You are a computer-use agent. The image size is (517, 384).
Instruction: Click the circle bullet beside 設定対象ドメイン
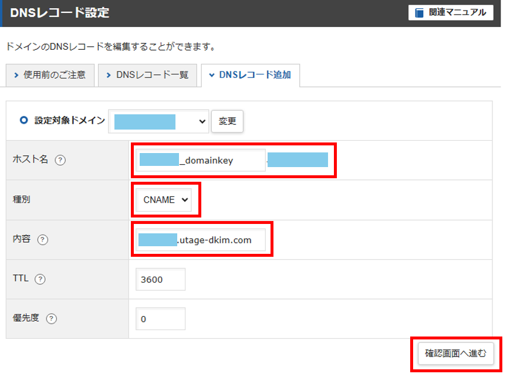pos(23,120)
